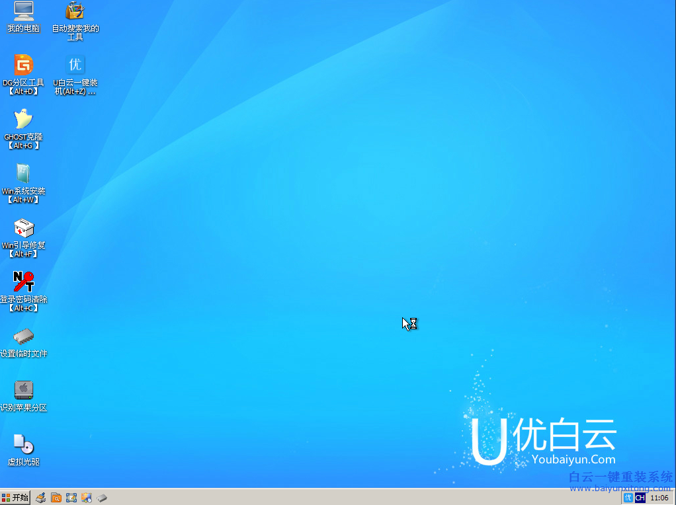Image resolution: width=676 pixels, height=505 pixels.
Task: Click the 11:06 taskbar clock
Action: [x=659, y=497]
